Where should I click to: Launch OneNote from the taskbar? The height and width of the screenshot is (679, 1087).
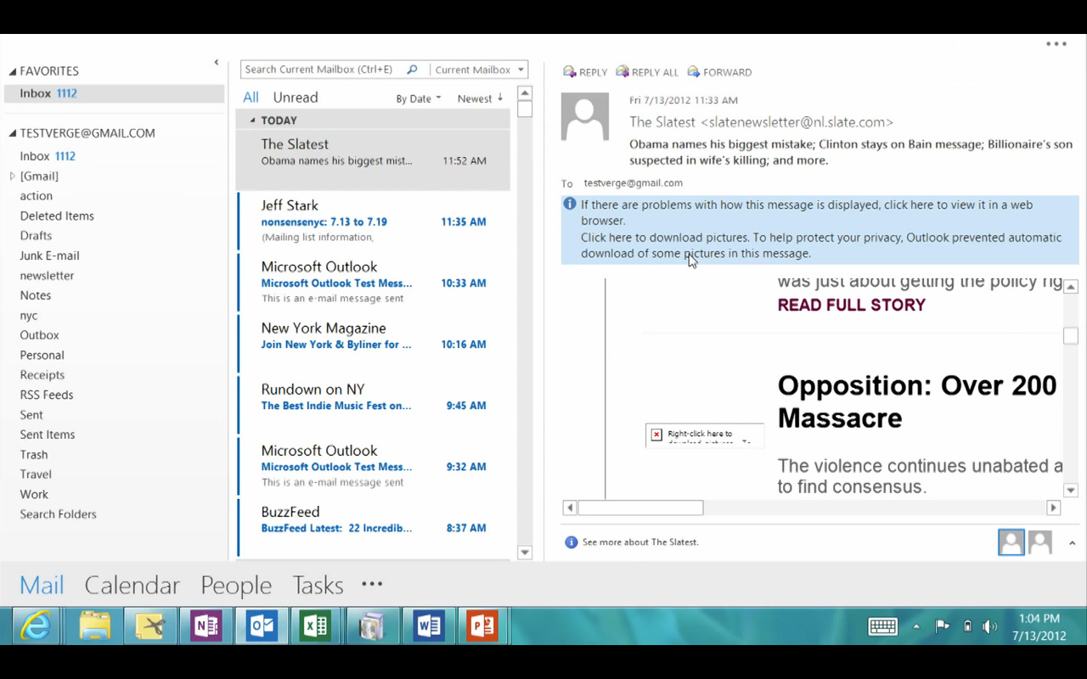206,626
